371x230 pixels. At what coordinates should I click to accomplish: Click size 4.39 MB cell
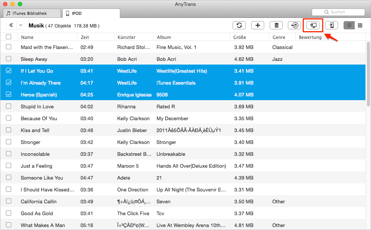click(x=244, y=178)
